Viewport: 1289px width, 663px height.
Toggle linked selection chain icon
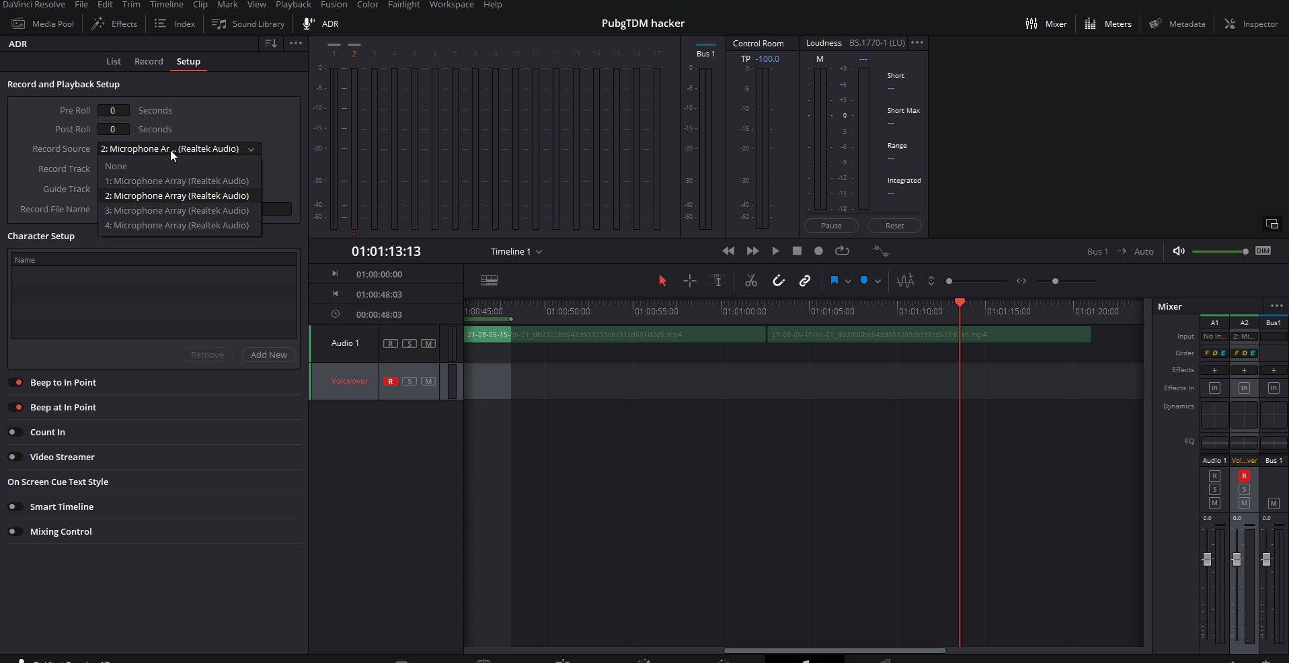click(805, 281)
